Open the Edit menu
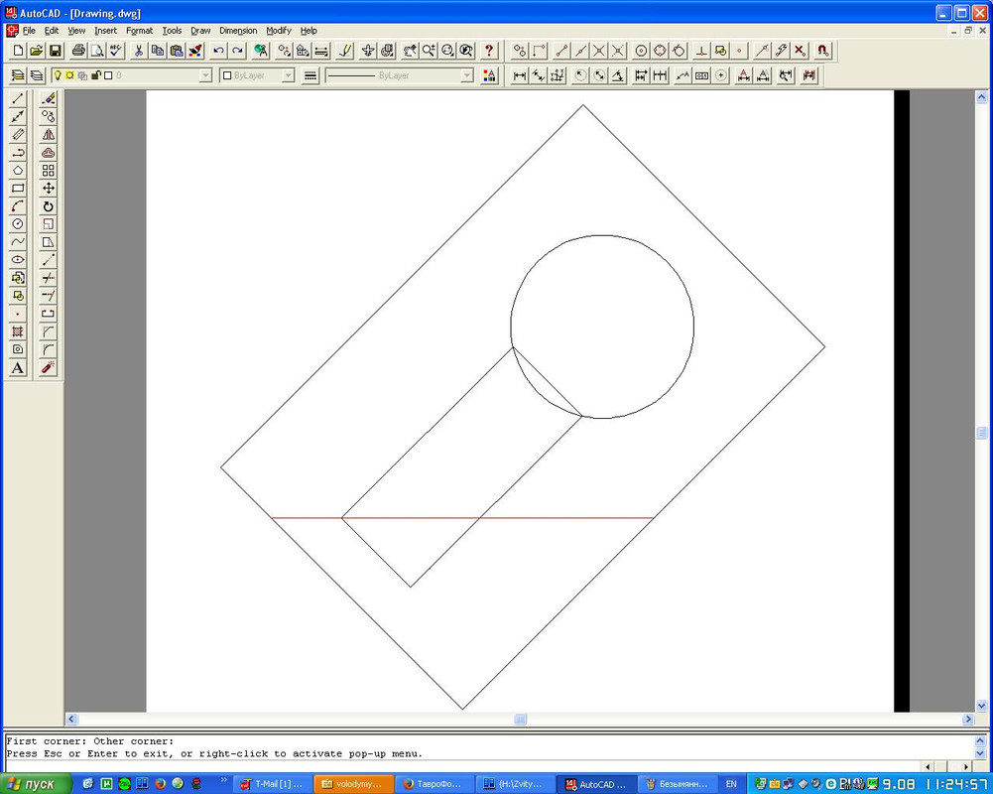This screenshot has width=993, height=794. click(x=52, y=31)
